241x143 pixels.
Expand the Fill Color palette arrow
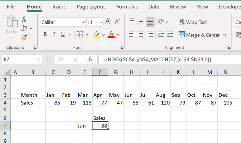103,35
